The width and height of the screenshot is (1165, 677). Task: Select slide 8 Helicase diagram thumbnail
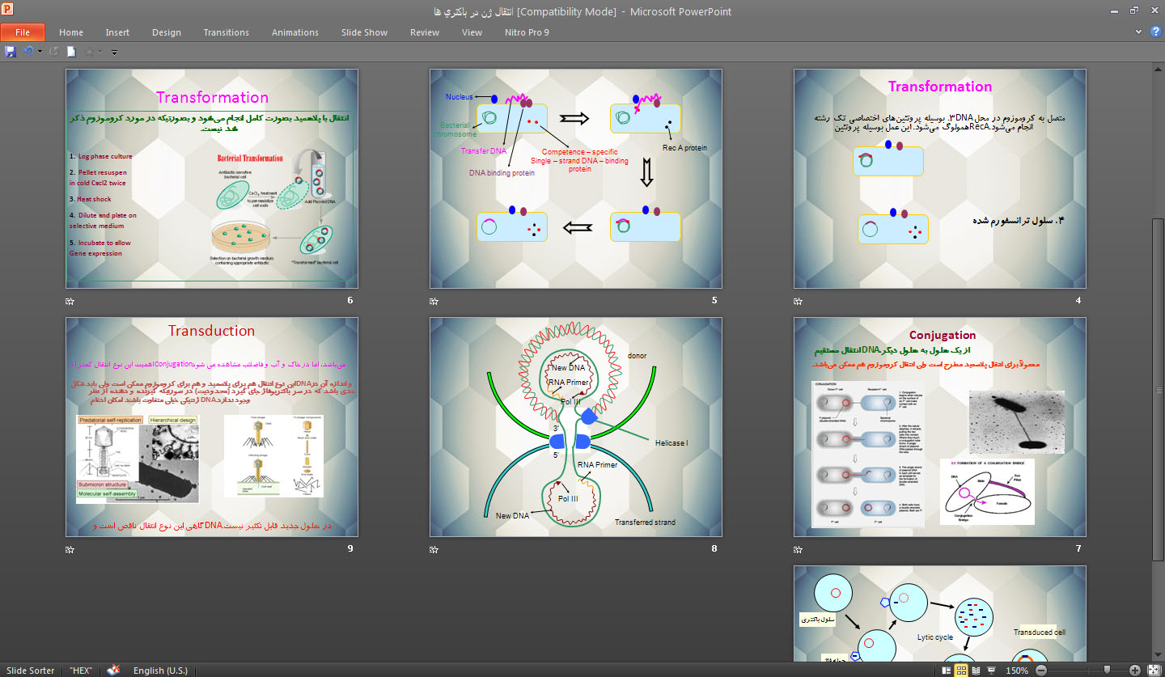576,427
